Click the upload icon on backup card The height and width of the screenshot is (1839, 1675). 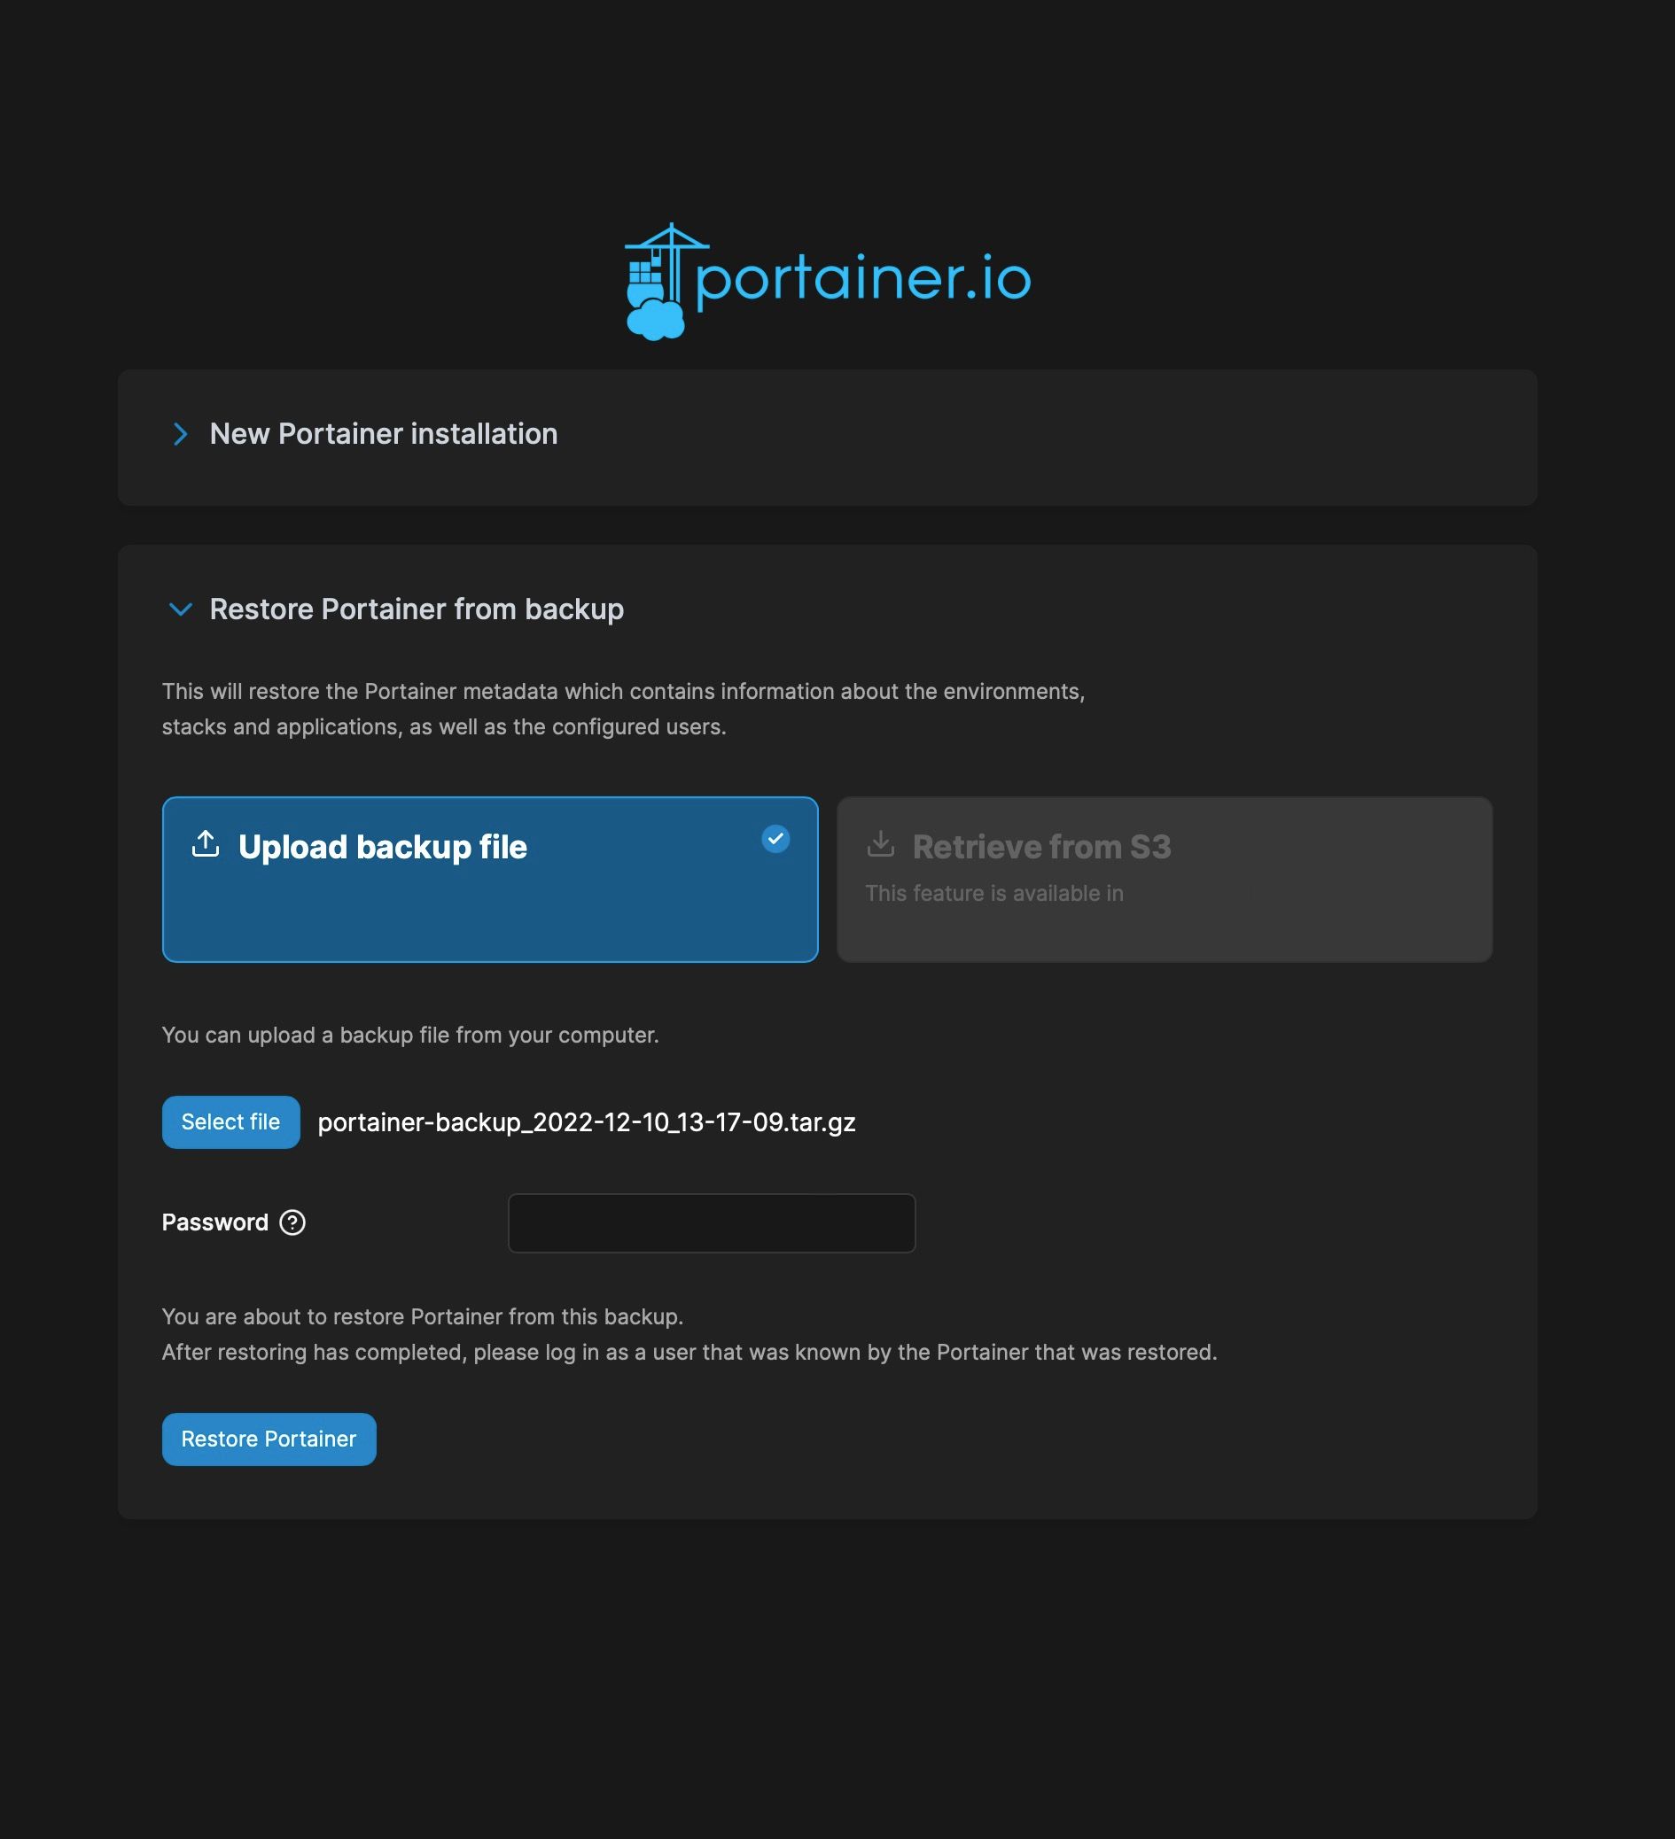point(206,845)
